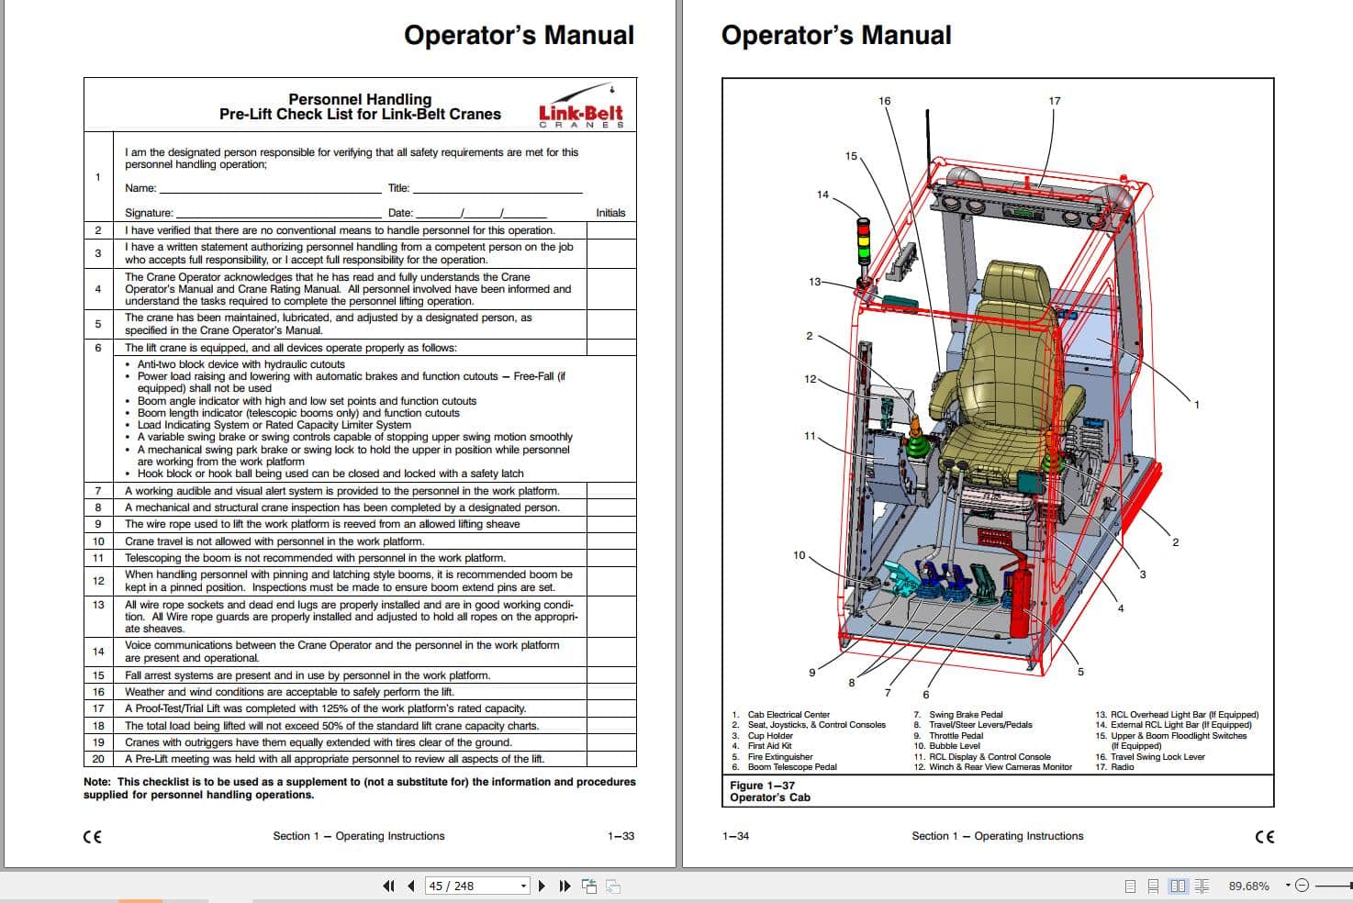Toggle continuous scrolling page layout
1353x903 pixels.
click(x=1154, y=886)
